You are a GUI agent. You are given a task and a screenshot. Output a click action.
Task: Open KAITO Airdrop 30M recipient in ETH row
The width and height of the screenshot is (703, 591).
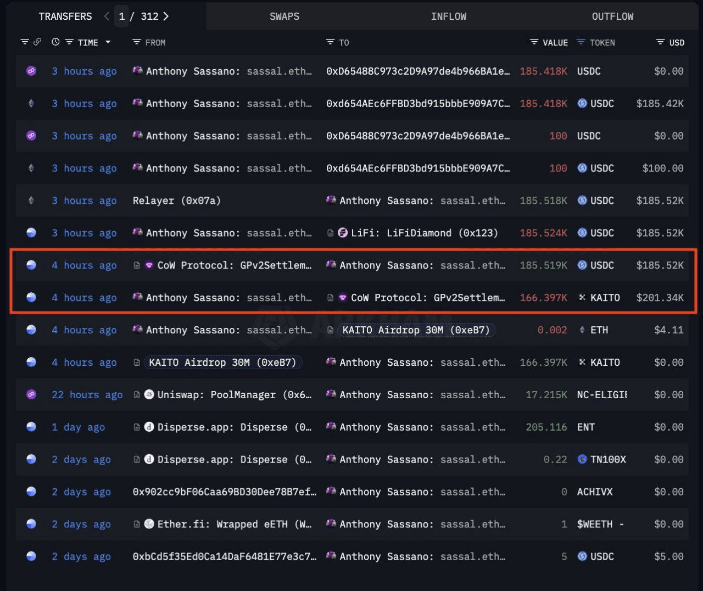pos(416,330)
